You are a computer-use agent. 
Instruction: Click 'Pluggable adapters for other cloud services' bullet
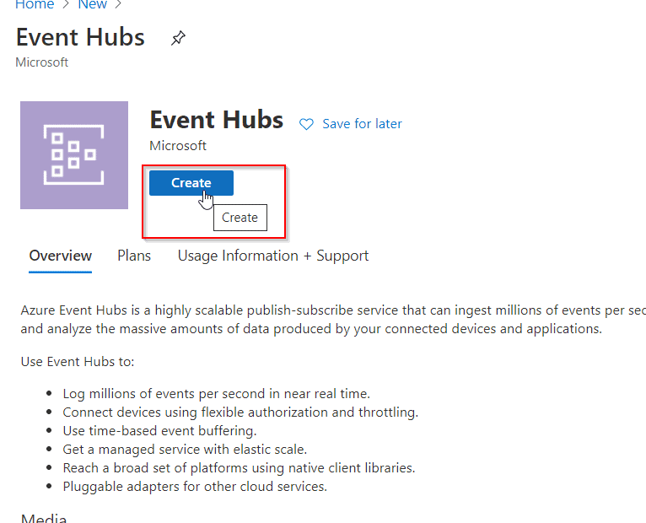195,487
